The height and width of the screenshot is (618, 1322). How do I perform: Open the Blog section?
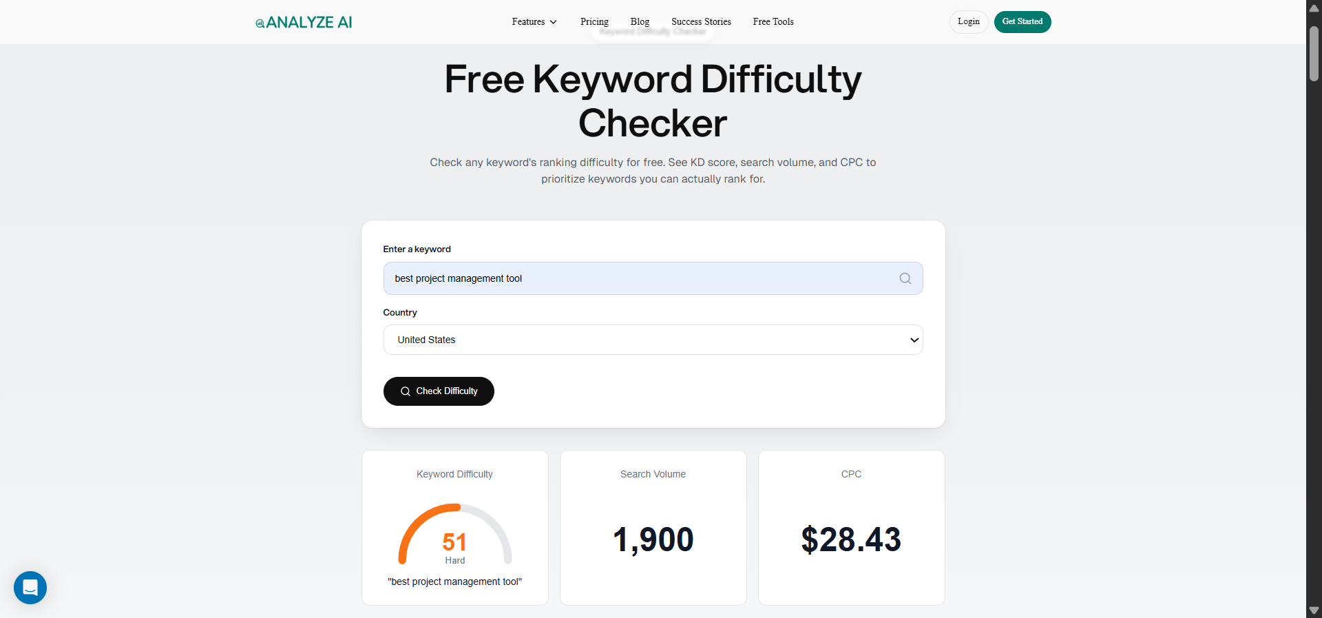pos(639,21)
